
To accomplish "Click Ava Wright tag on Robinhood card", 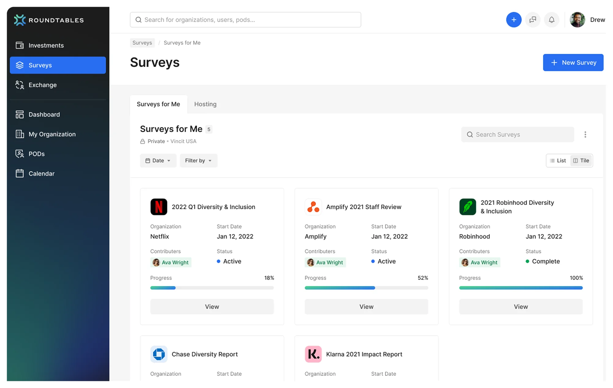I will [x=480, y=262].
